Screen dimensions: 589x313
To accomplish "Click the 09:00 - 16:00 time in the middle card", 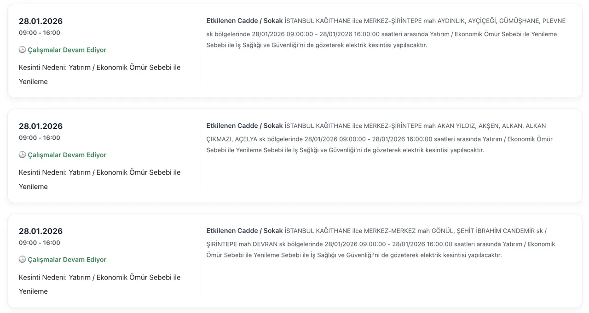I will (40, 138).
